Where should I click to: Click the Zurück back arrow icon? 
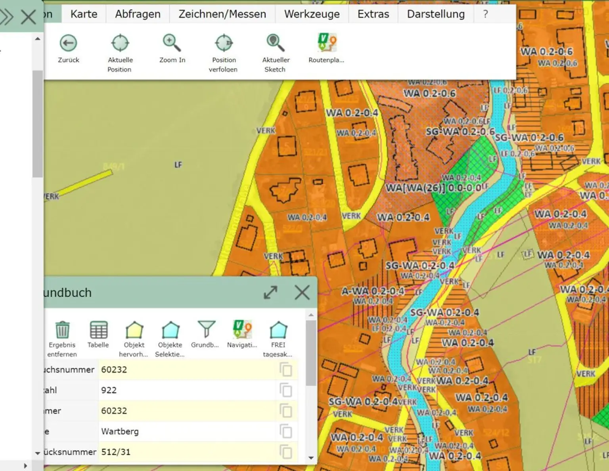tap(68, 43)
